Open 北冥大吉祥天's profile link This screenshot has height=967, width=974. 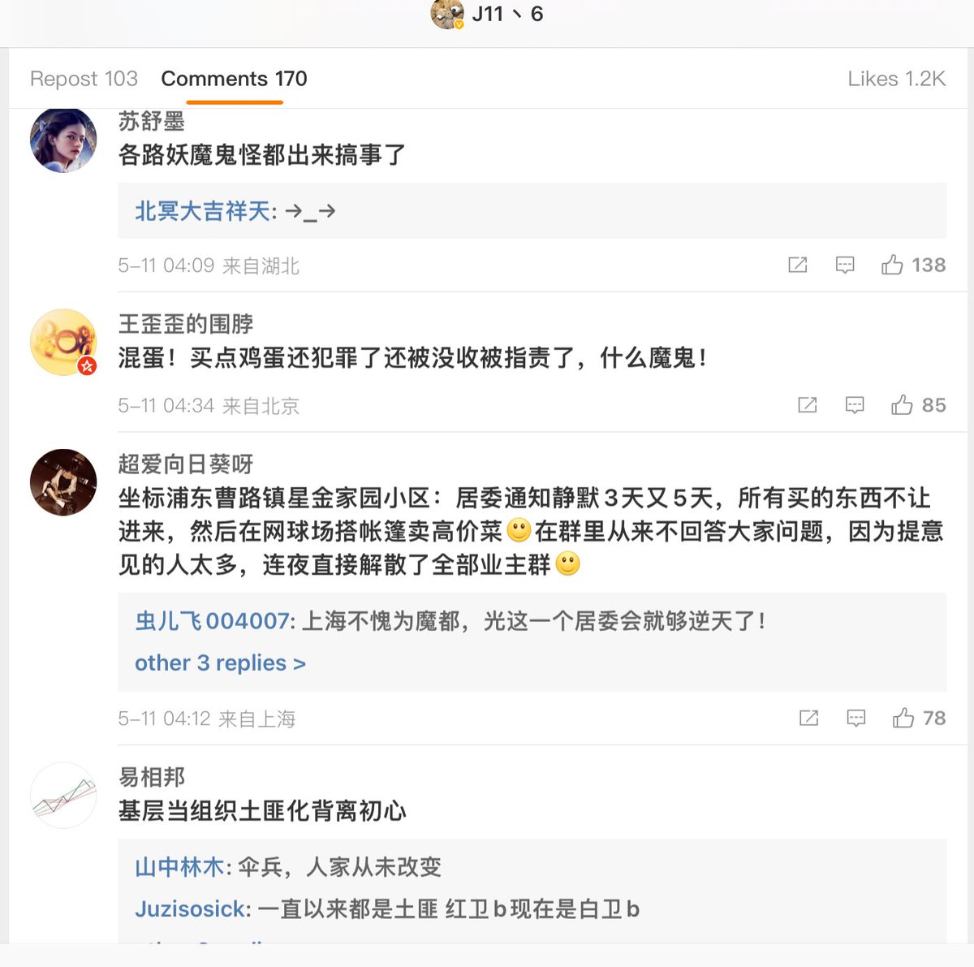pos(203,211)
